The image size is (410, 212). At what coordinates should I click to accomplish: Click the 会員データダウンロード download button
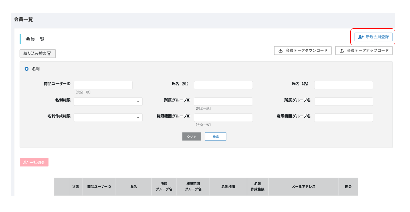coord(303,51)
